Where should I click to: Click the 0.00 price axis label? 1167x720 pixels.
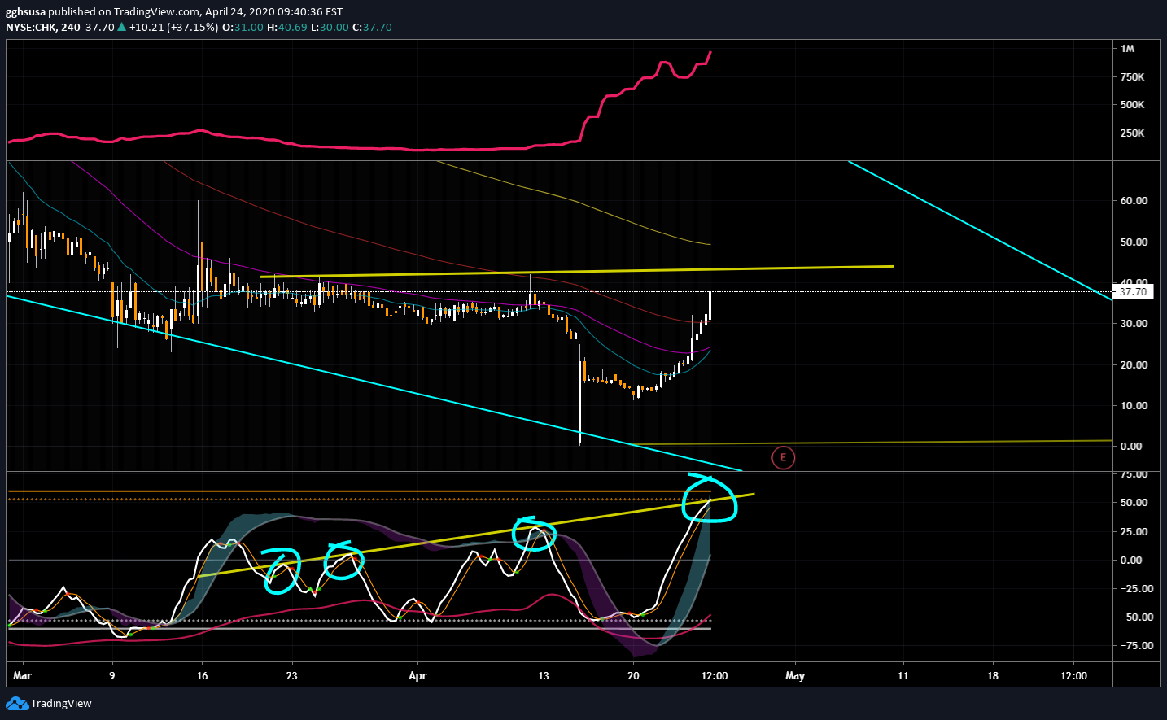click(x=1131, y=446)
